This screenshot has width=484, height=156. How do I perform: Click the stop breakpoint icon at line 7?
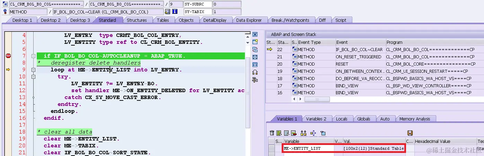[8, 56]
